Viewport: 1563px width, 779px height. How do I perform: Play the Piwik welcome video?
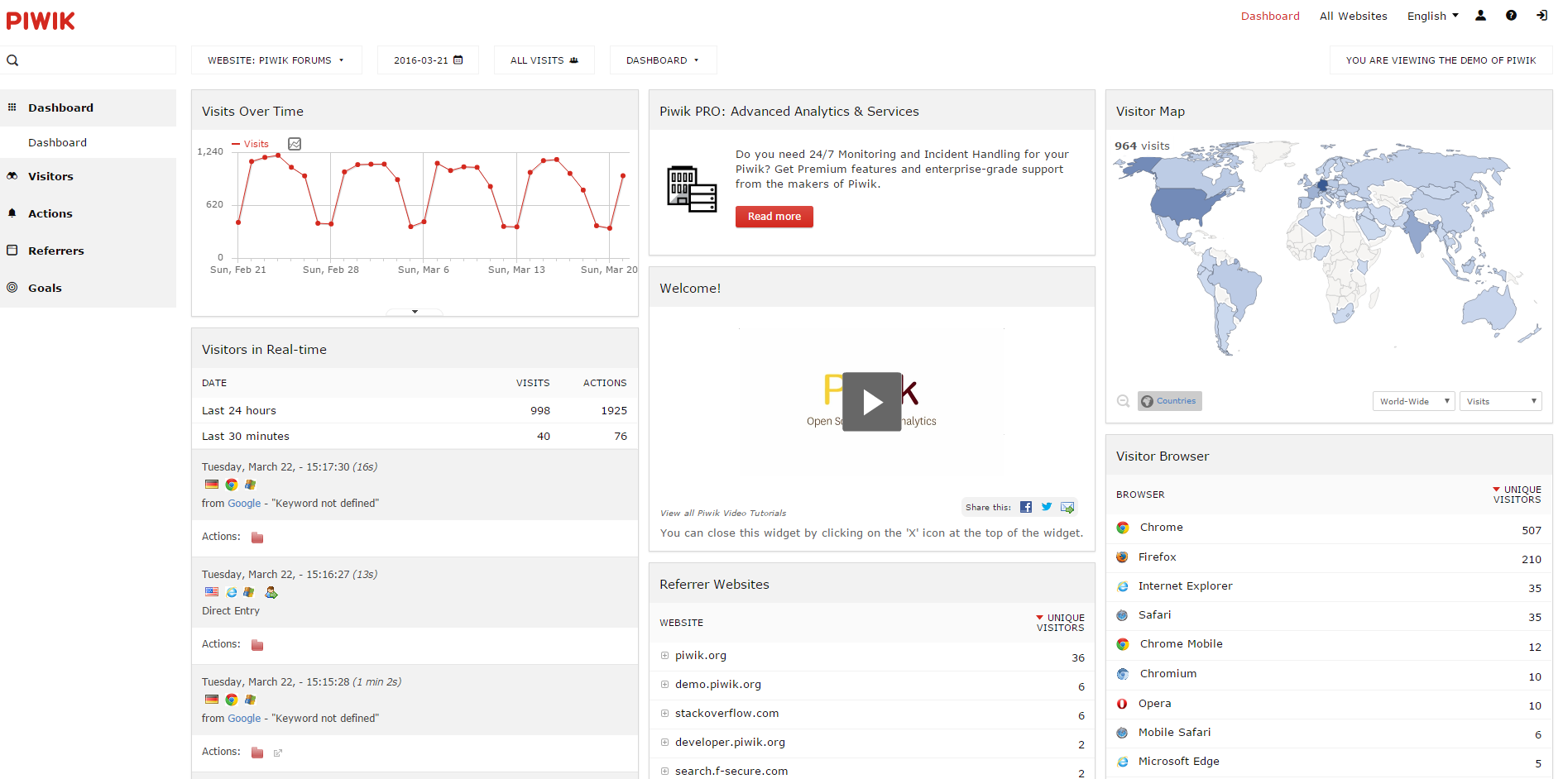[x=871, y=402]
